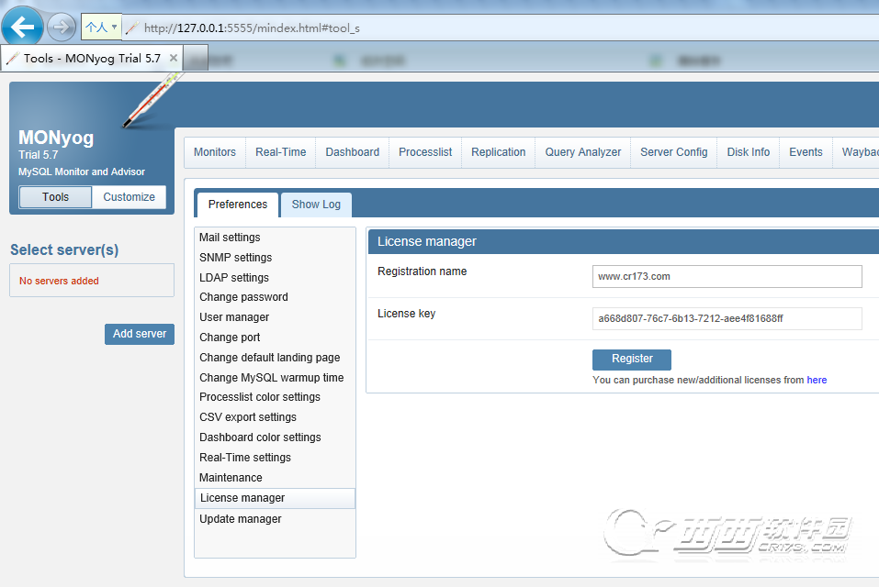Open the Monitors tab
The height and width of the screenshot is (587, 879).
(x=215, y=152)
